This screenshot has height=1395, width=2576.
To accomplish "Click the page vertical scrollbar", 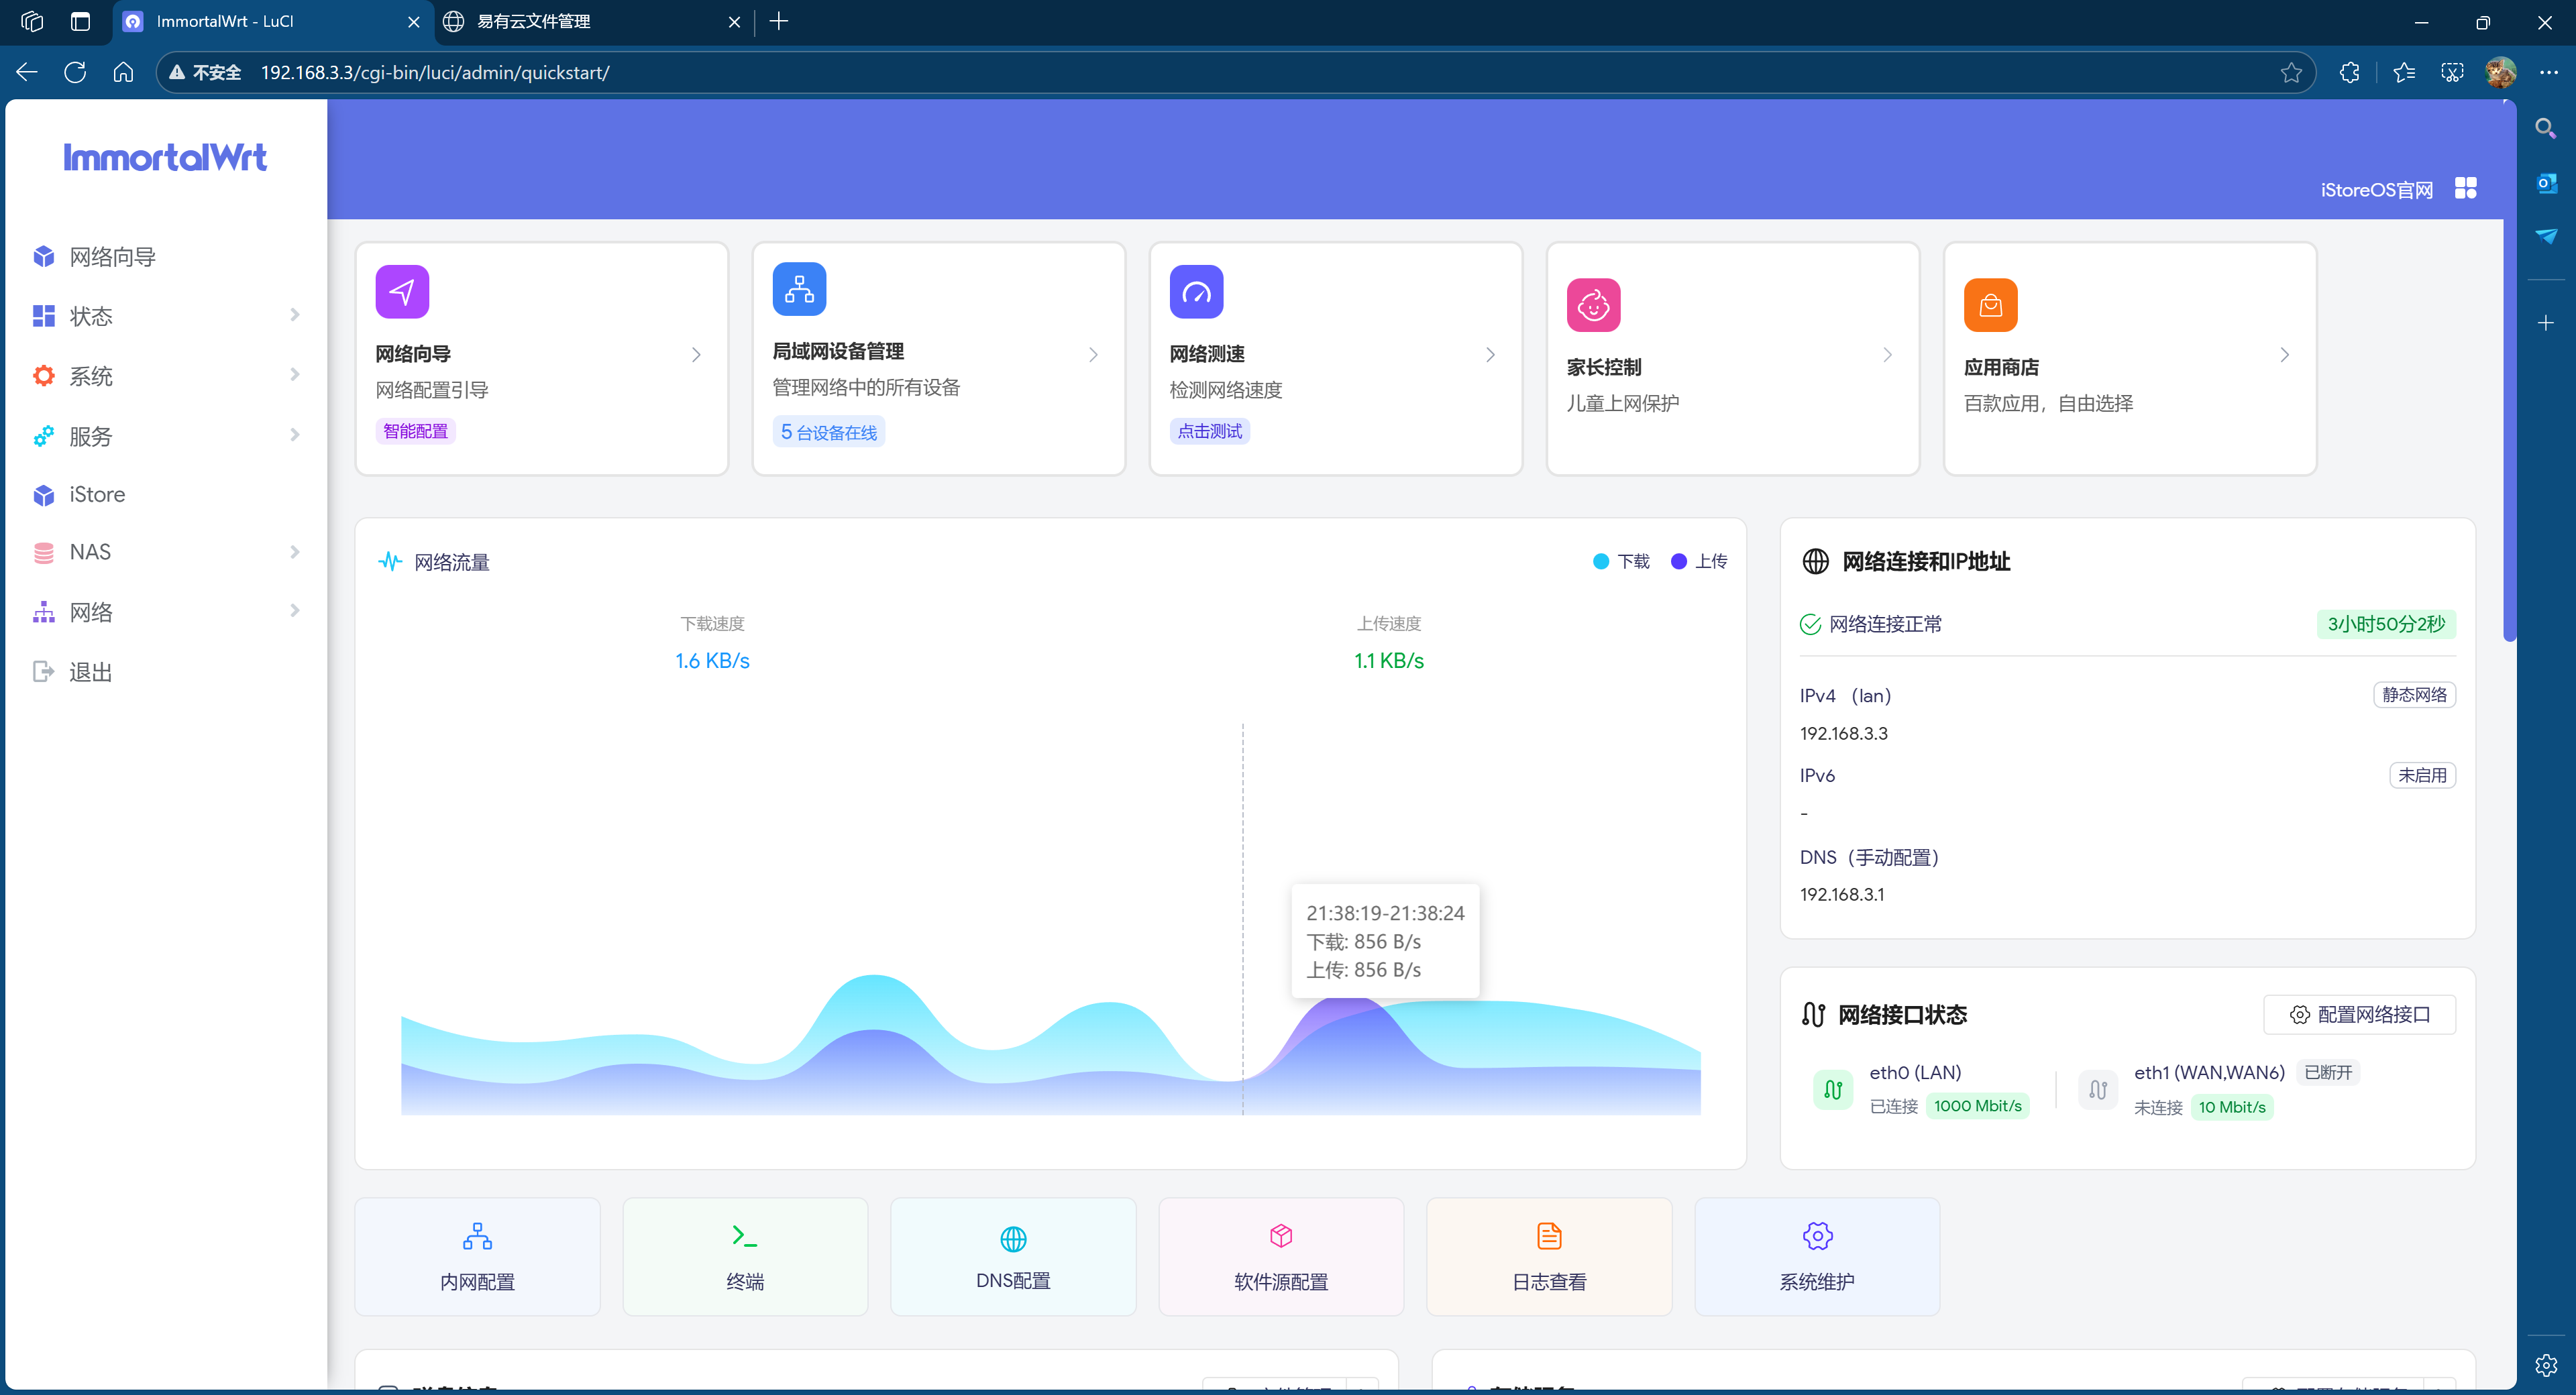I will pyautogui.click(x=2509, y=400).
